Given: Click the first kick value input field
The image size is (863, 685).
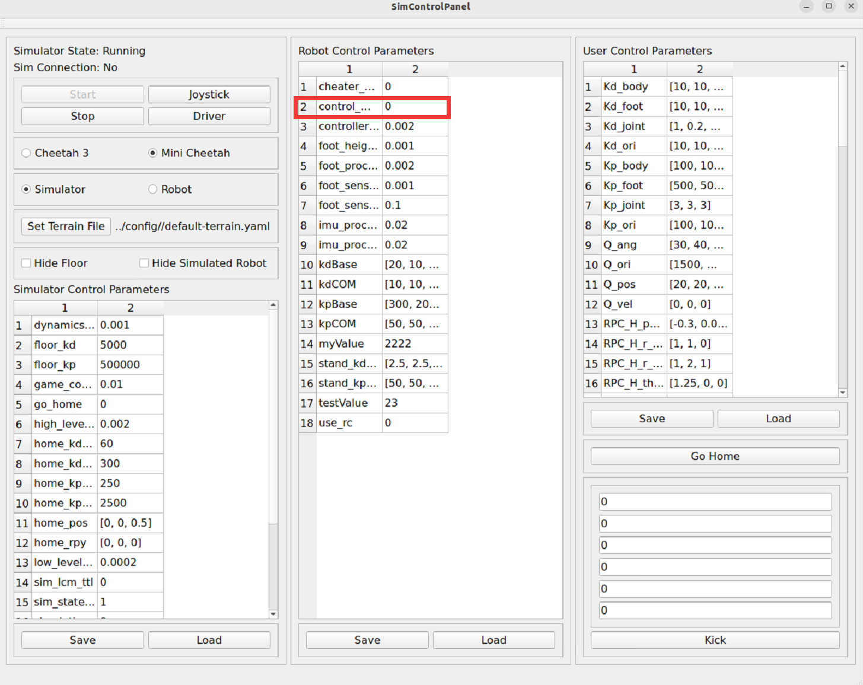Looking at the screenshot, I should [x=715, y=502].
